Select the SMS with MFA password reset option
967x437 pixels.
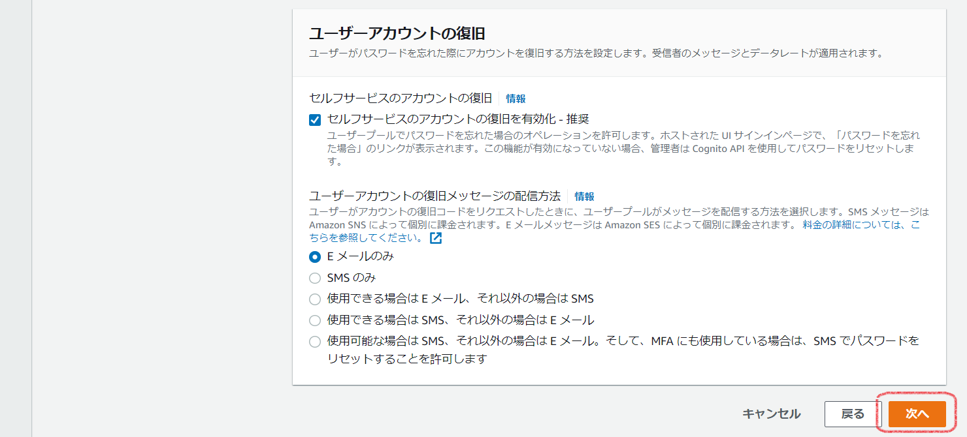[x=314, y=340]
